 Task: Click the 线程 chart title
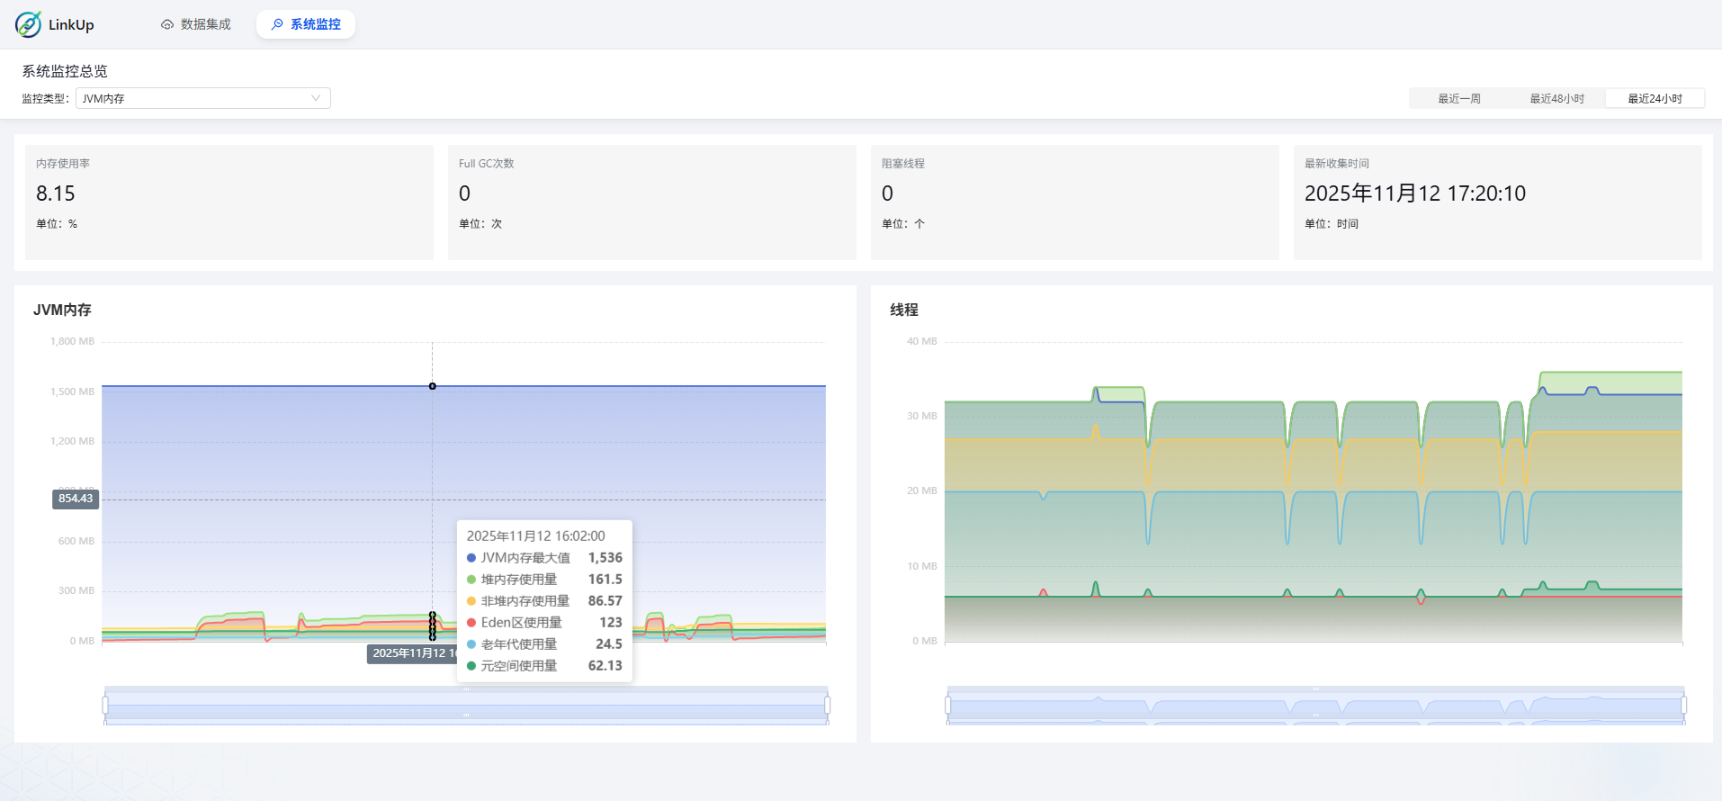coord(904,310)
